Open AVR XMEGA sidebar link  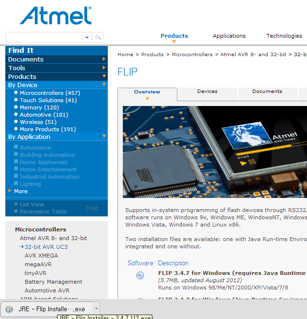[41, 256]
